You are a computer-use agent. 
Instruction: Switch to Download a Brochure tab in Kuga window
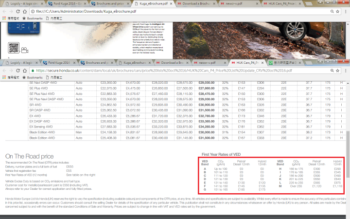tap(196, 3)
